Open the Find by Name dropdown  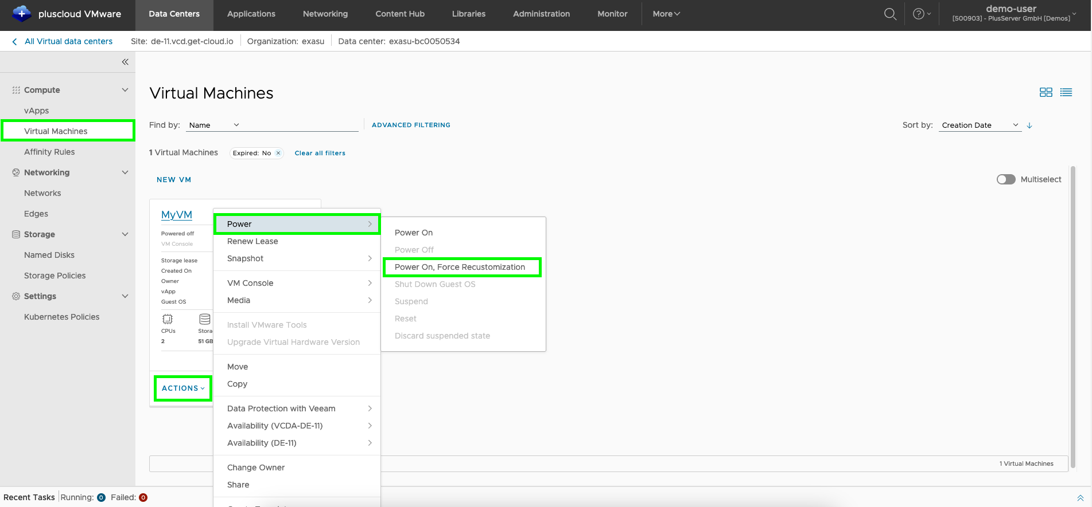tap(213, 125)
